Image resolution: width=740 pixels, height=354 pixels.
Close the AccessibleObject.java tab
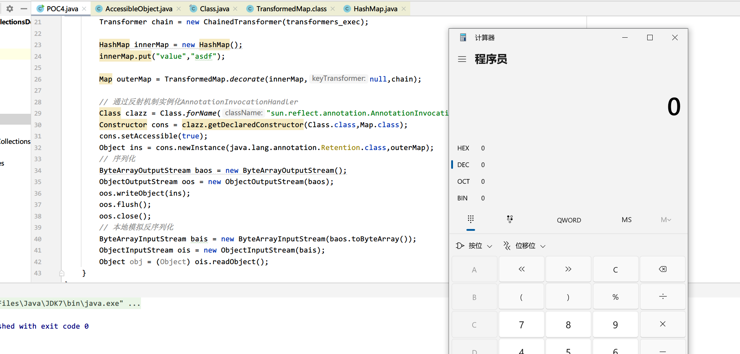tap(179, 9)
